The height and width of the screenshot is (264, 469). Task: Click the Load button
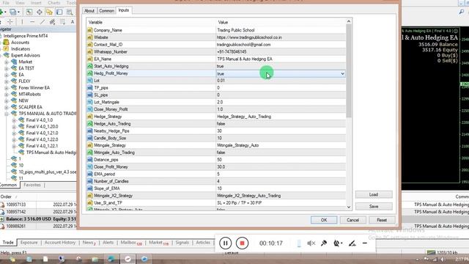374,194
